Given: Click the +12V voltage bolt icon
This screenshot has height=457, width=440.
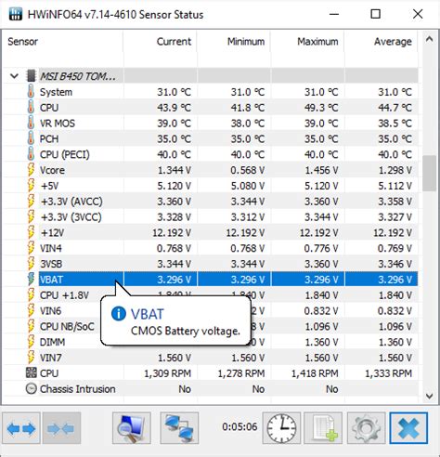Looking at the screenshot, I should pos(31,232).
